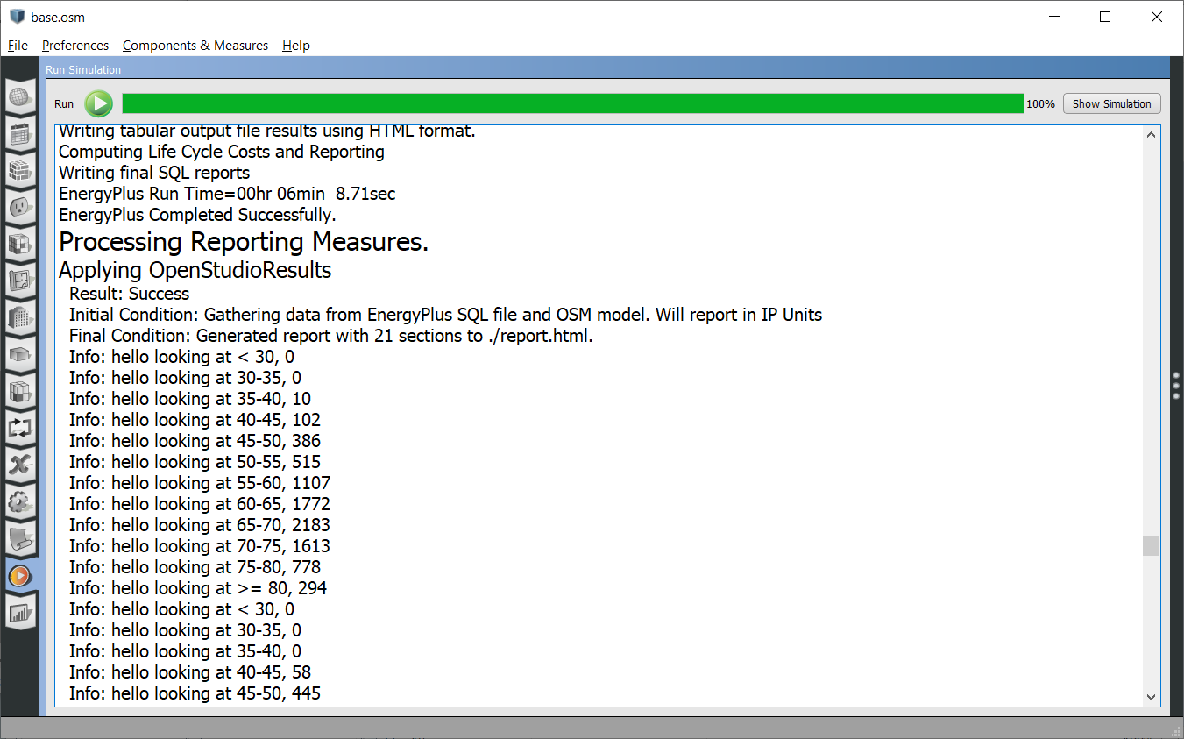Click the vertical scrollbar thumb
The height and width of the screenshot is (739, 1184).
coord(1151,545)
